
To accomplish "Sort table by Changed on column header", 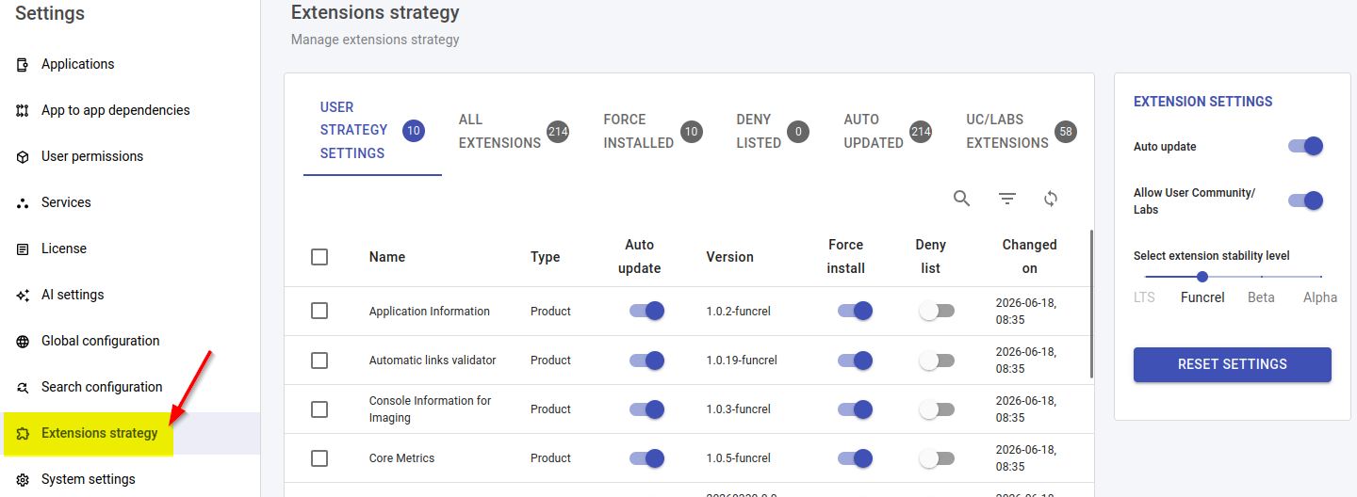I will (x=1029, y=256).
